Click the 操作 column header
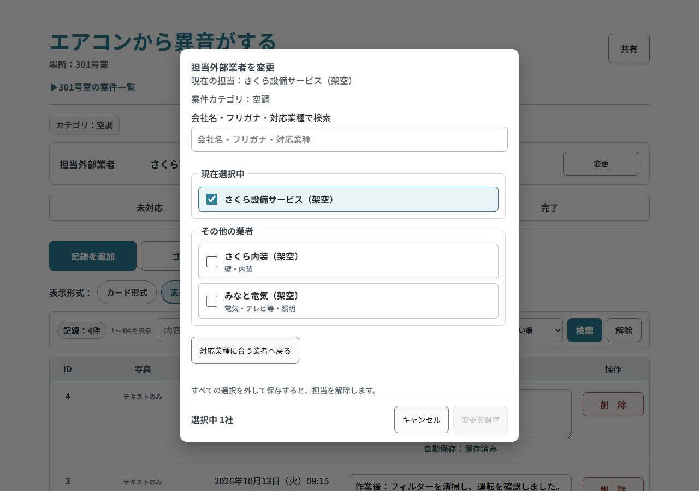The width and height of the screenshot is (699, 491). (x=613, y=369)
